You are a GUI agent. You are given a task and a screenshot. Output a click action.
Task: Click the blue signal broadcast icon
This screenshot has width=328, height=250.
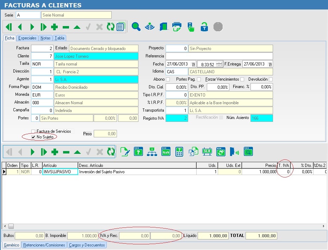tap(150, 27)
